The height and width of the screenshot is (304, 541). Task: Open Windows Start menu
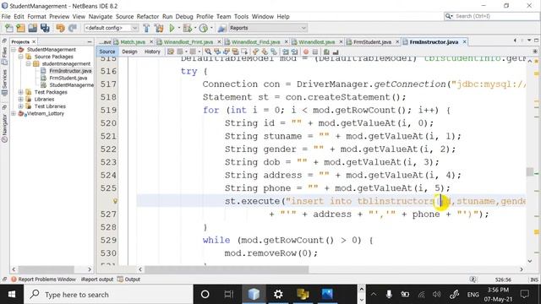coord(12,295)
